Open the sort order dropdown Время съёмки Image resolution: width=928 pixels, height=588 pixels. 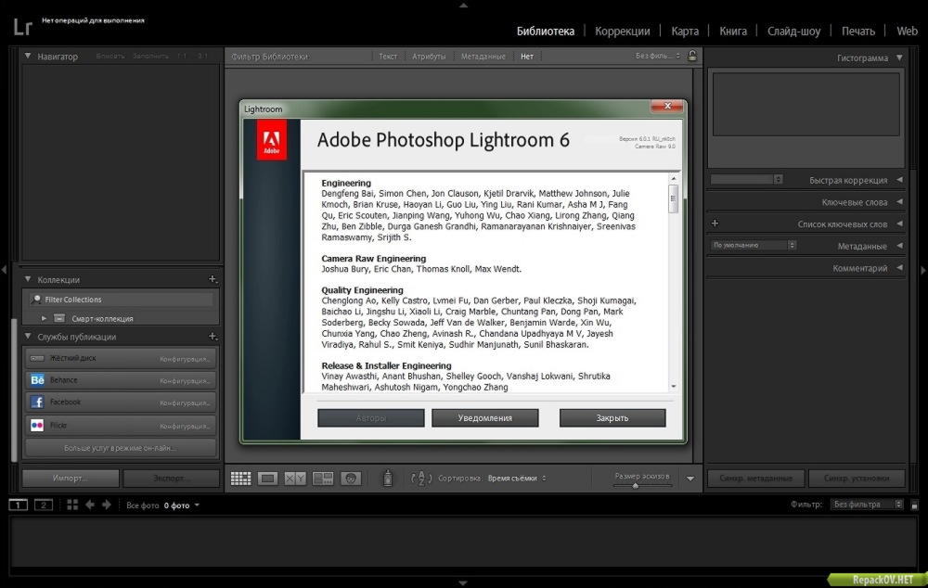(x=517, y=478)
